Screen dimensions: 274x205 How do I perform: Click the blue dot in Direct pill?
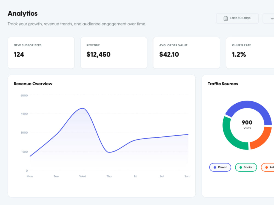click(215, 167)
